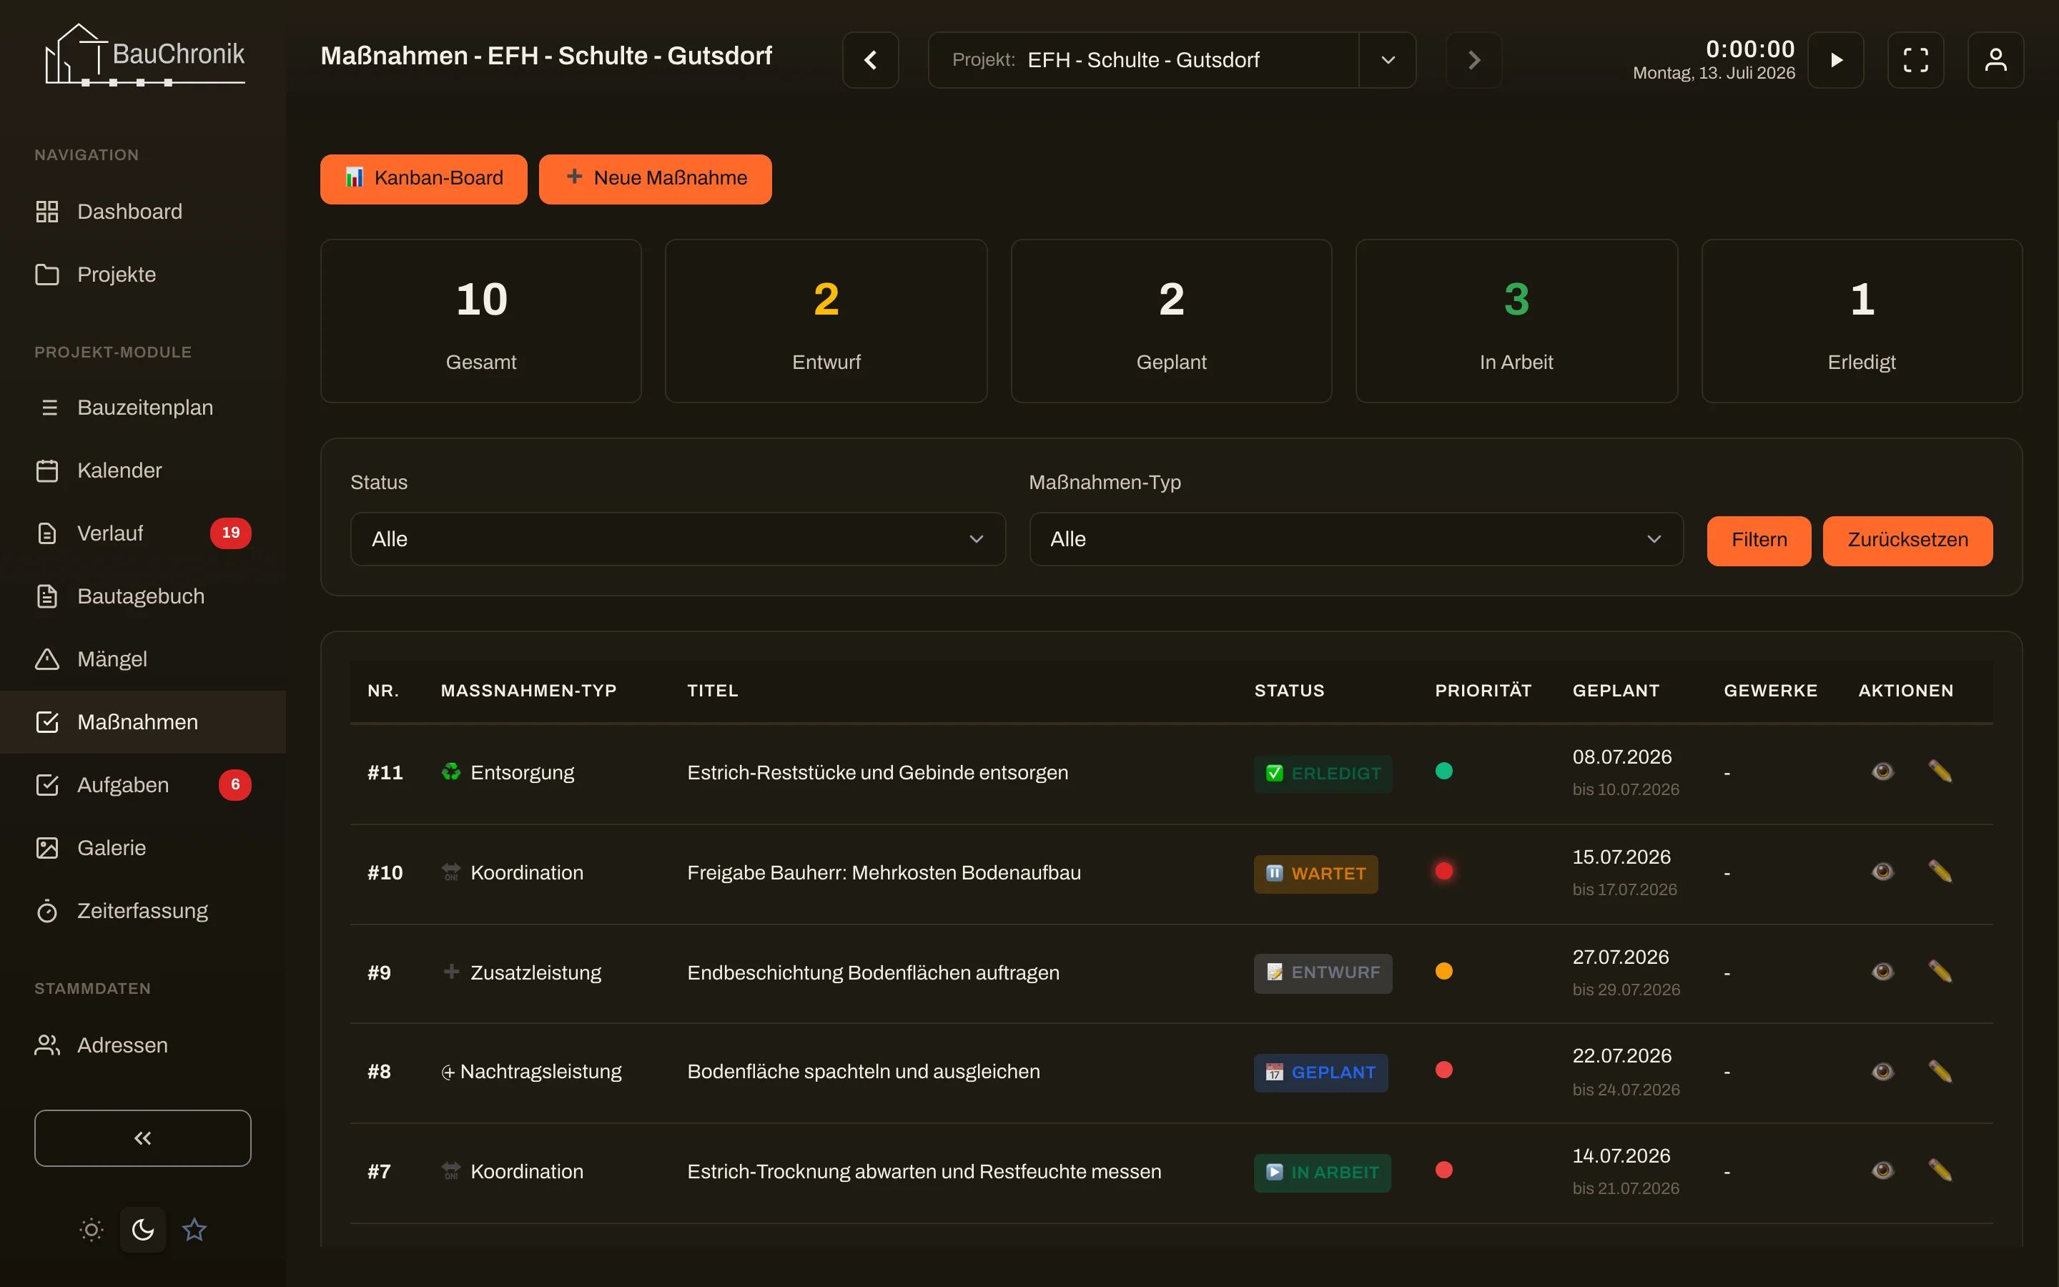Click the Verlauf badge showing 19
Screen dimensions: 2059x1287
click(x=231, y=533)
